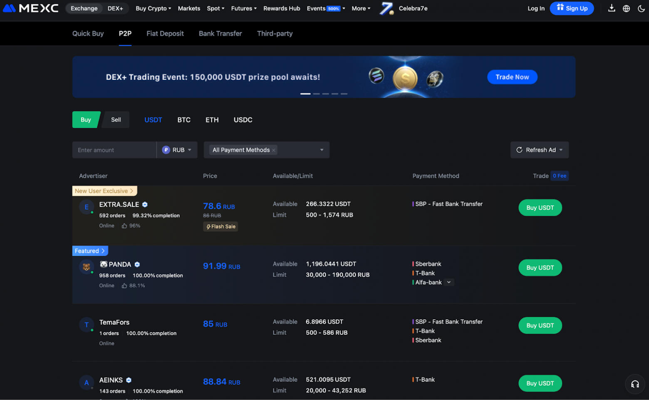The image size is (649, 400).
Task: Click PANDA verified badge icon
Action: tap(137, 264)
